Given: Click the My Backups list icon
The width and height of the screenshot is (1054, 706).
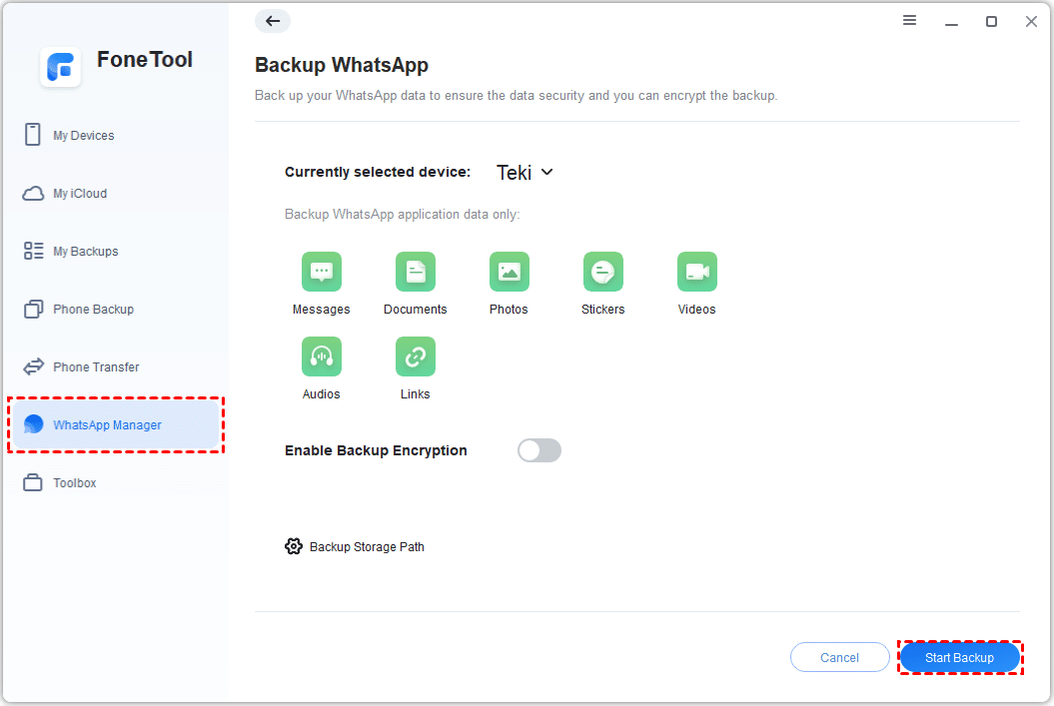Looking at the screenshot, I should pyautogui.click(x=33, y=252).
